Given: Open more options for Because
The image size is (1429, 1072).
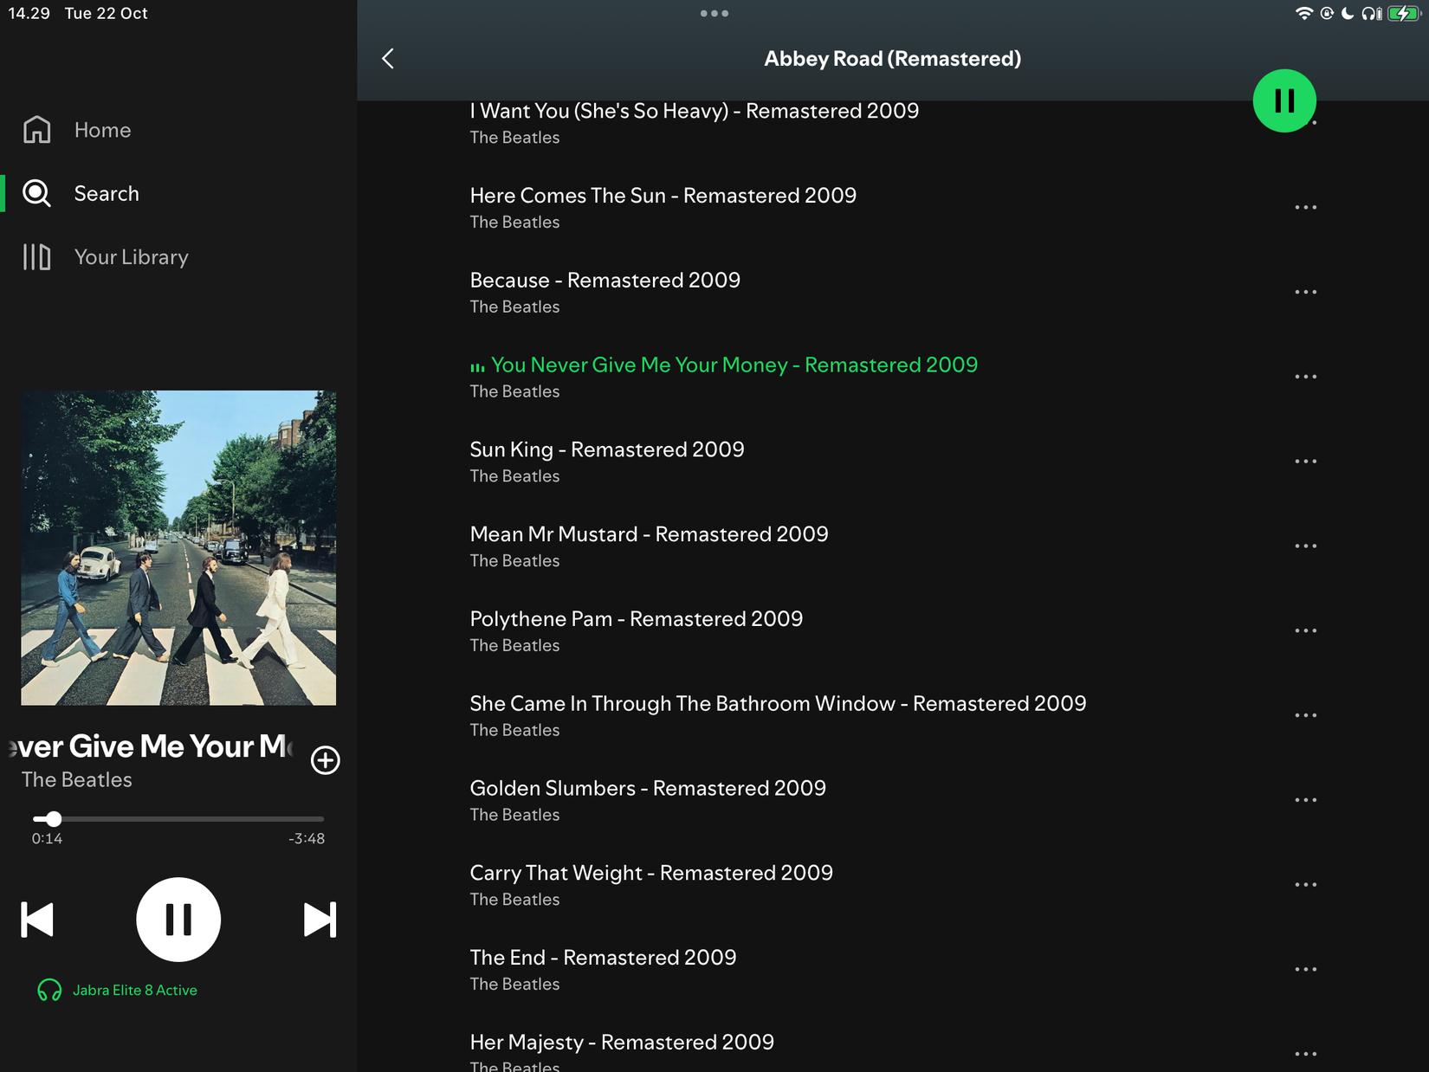Looking at the screenshot, I should [1306, 293].
